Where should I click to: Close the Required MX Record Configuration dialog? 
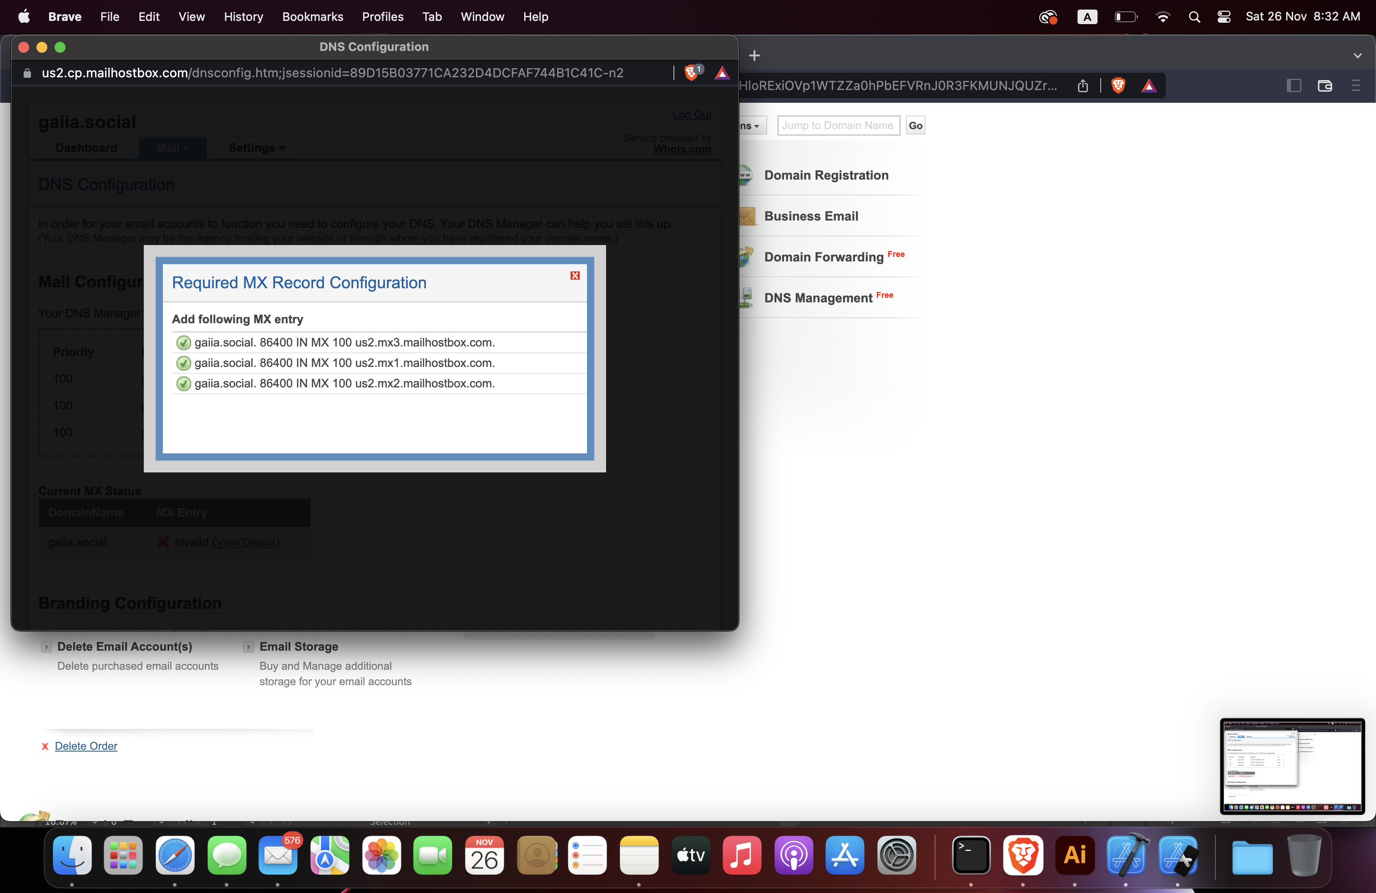pos(575,276)
